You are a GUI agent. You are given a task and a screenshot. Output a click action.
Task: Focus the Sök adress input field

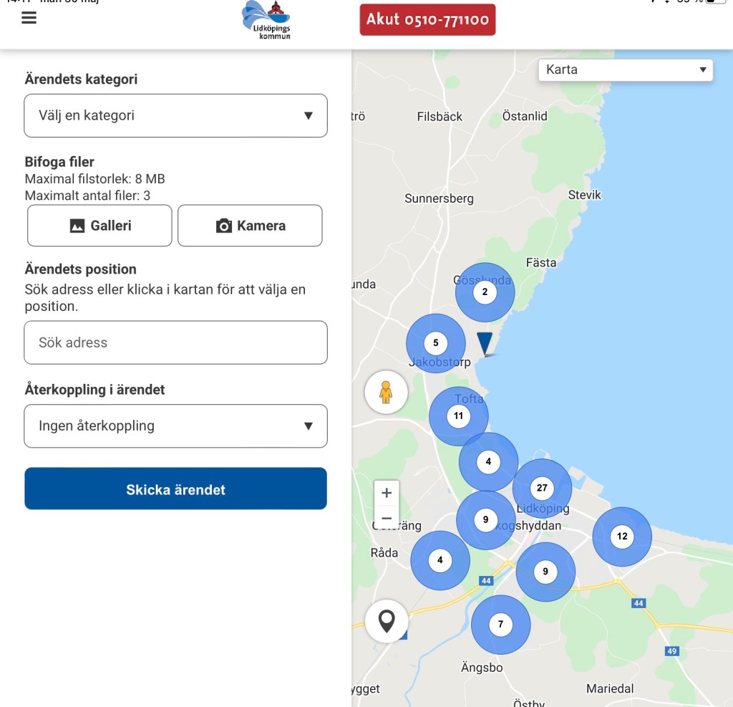click(x=175, y=342)
